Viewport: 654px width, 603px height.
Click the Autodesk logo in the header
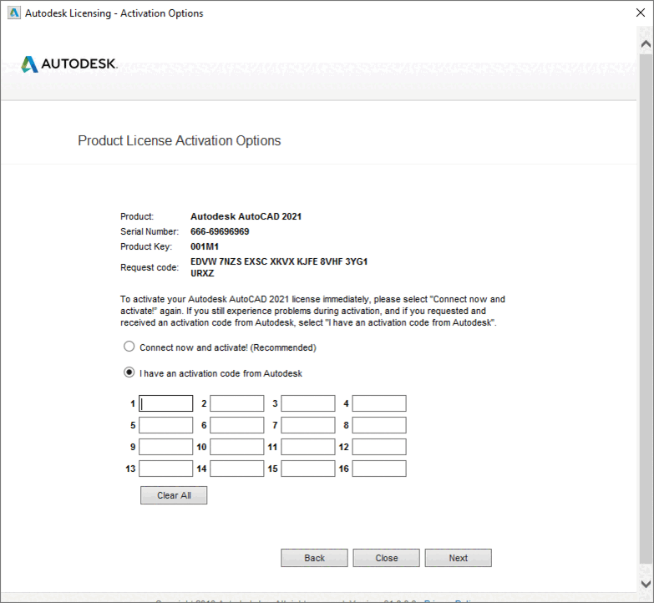click(69, 63)
